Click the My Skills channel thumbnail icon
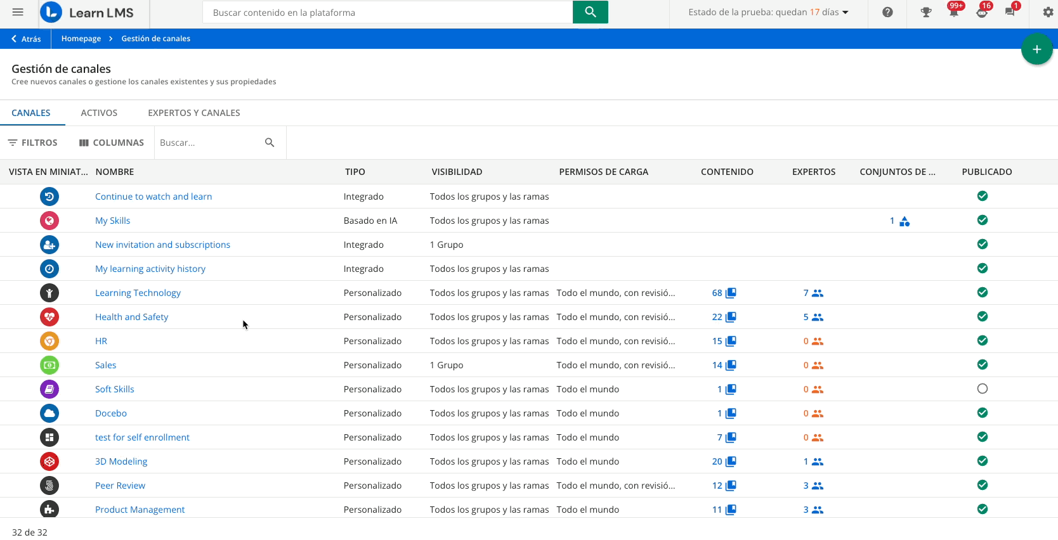Screen dimensions: 1058x540 49,221
